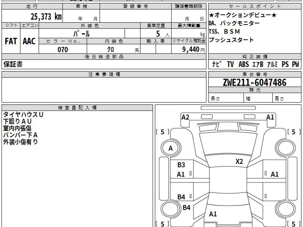The height and width of the screenshot is (227, 303).
Task: Select the TV equipment item
Action: click(x=230, y=64)
